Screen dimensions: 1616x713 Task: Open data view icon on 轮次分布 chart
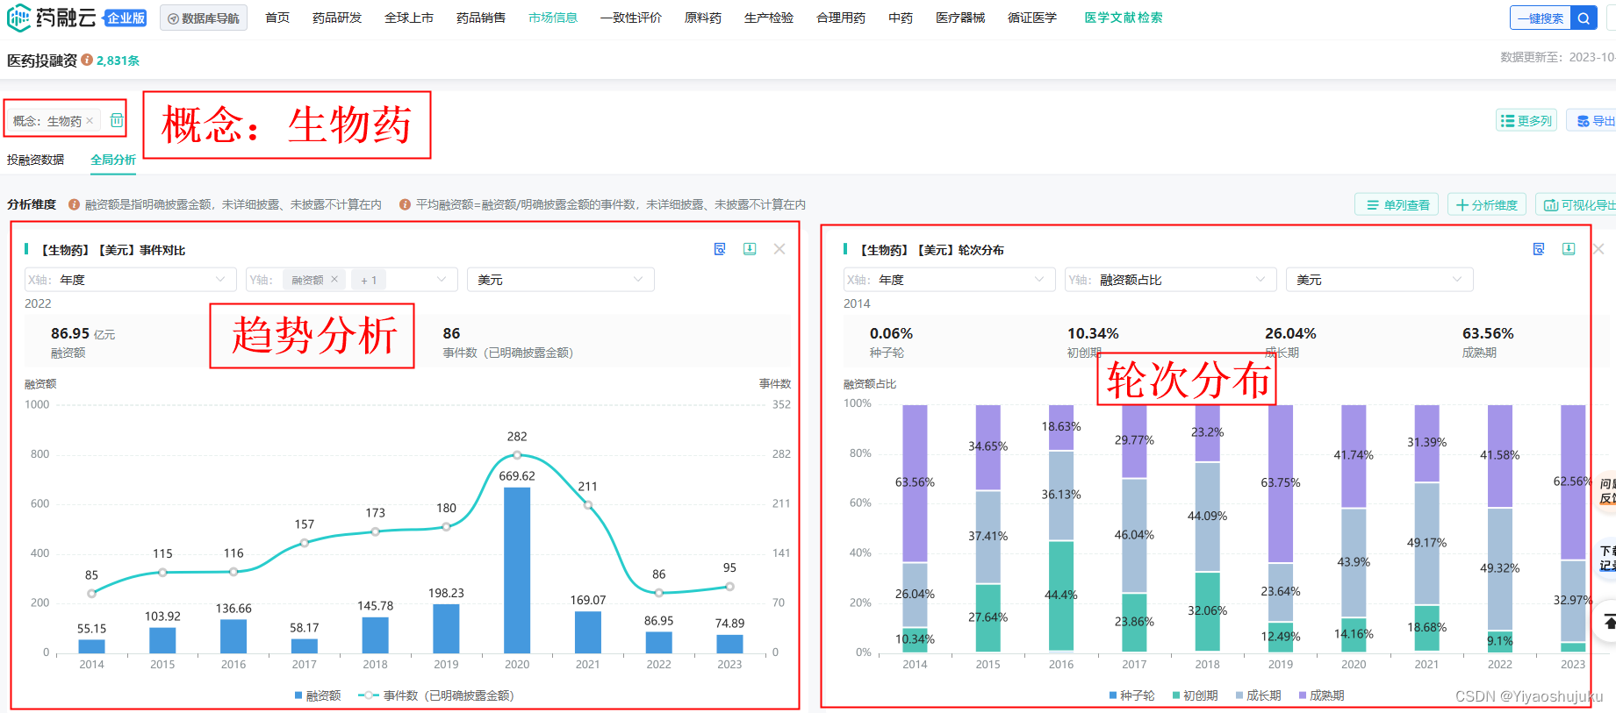(x=1539, y=249)
